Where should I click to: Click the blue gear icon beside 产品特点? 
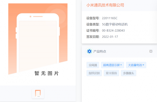coord(89,51)
